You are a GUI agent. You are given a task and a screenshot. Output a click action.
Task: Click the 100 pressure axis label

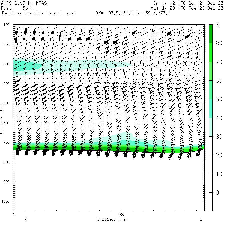pos(6,25)
